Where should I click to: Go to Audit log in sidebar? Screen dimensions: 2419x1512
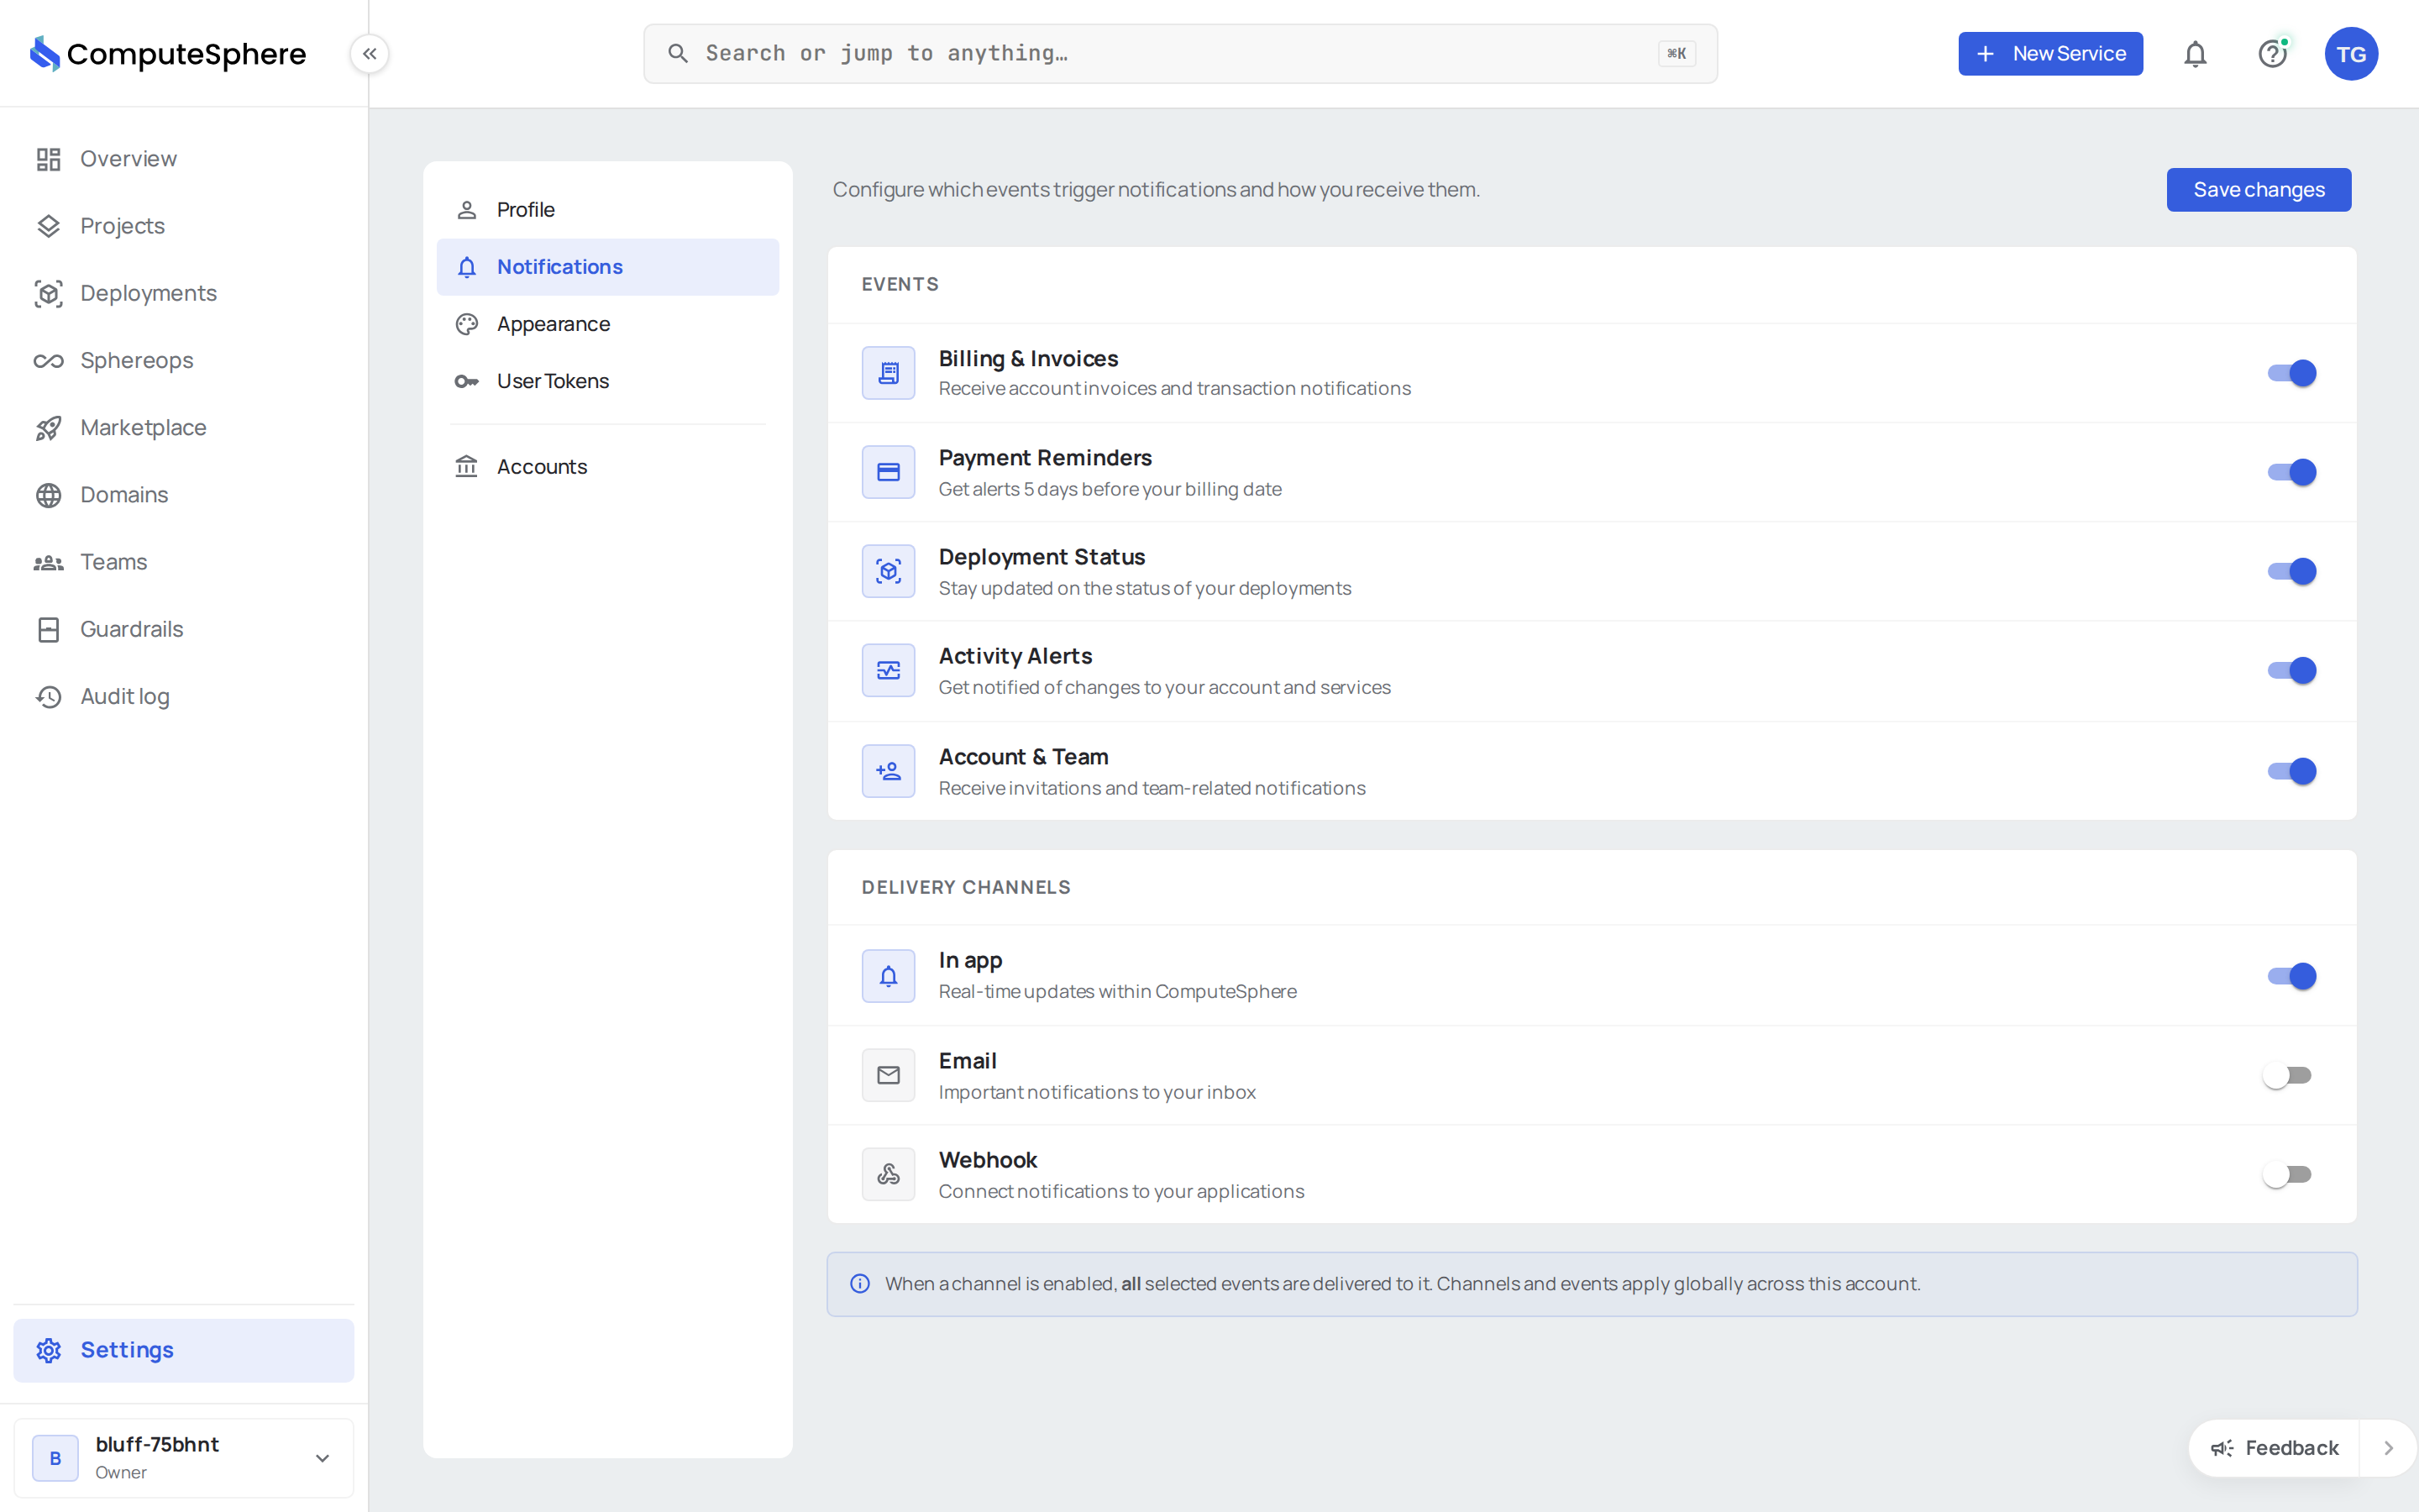pos(184,696)
